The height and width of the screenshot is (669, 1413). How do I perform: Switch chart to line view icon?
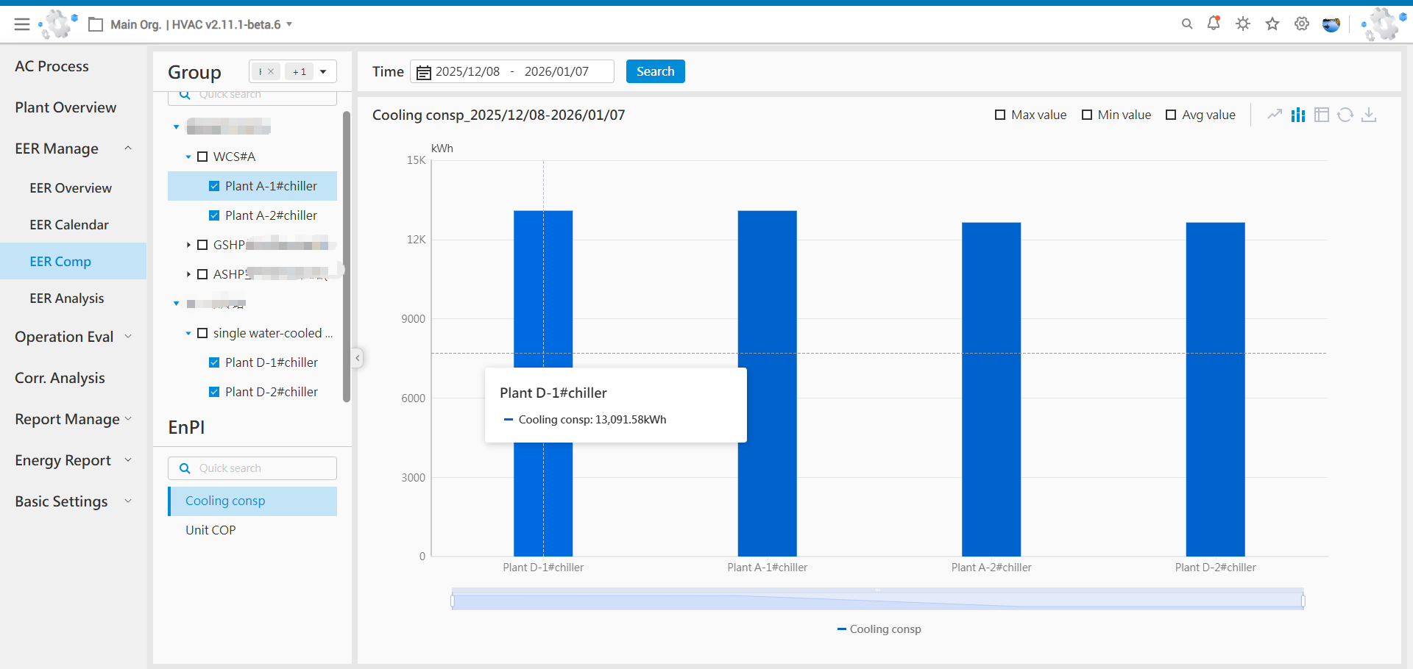pos(1274,115)
